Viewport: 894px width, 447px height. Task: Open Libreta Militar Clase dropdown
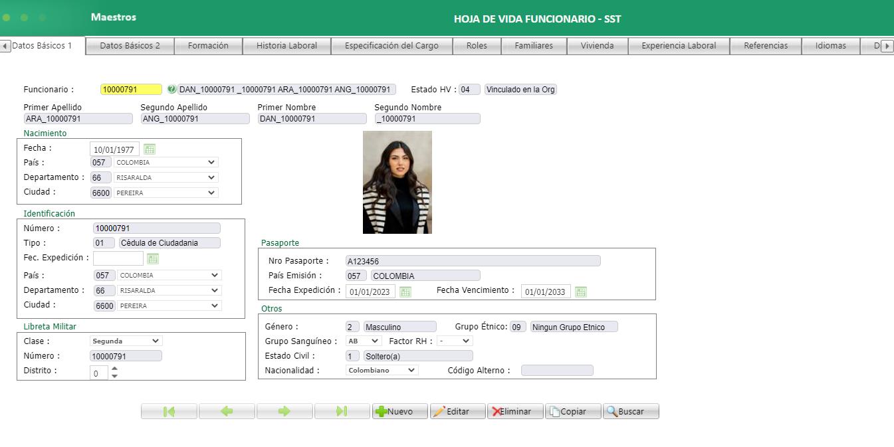[x=126, y=341]
